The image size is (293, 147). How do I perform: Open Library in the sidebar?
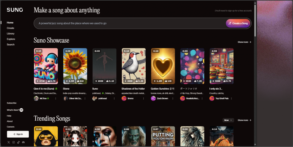tap(11, 34)
